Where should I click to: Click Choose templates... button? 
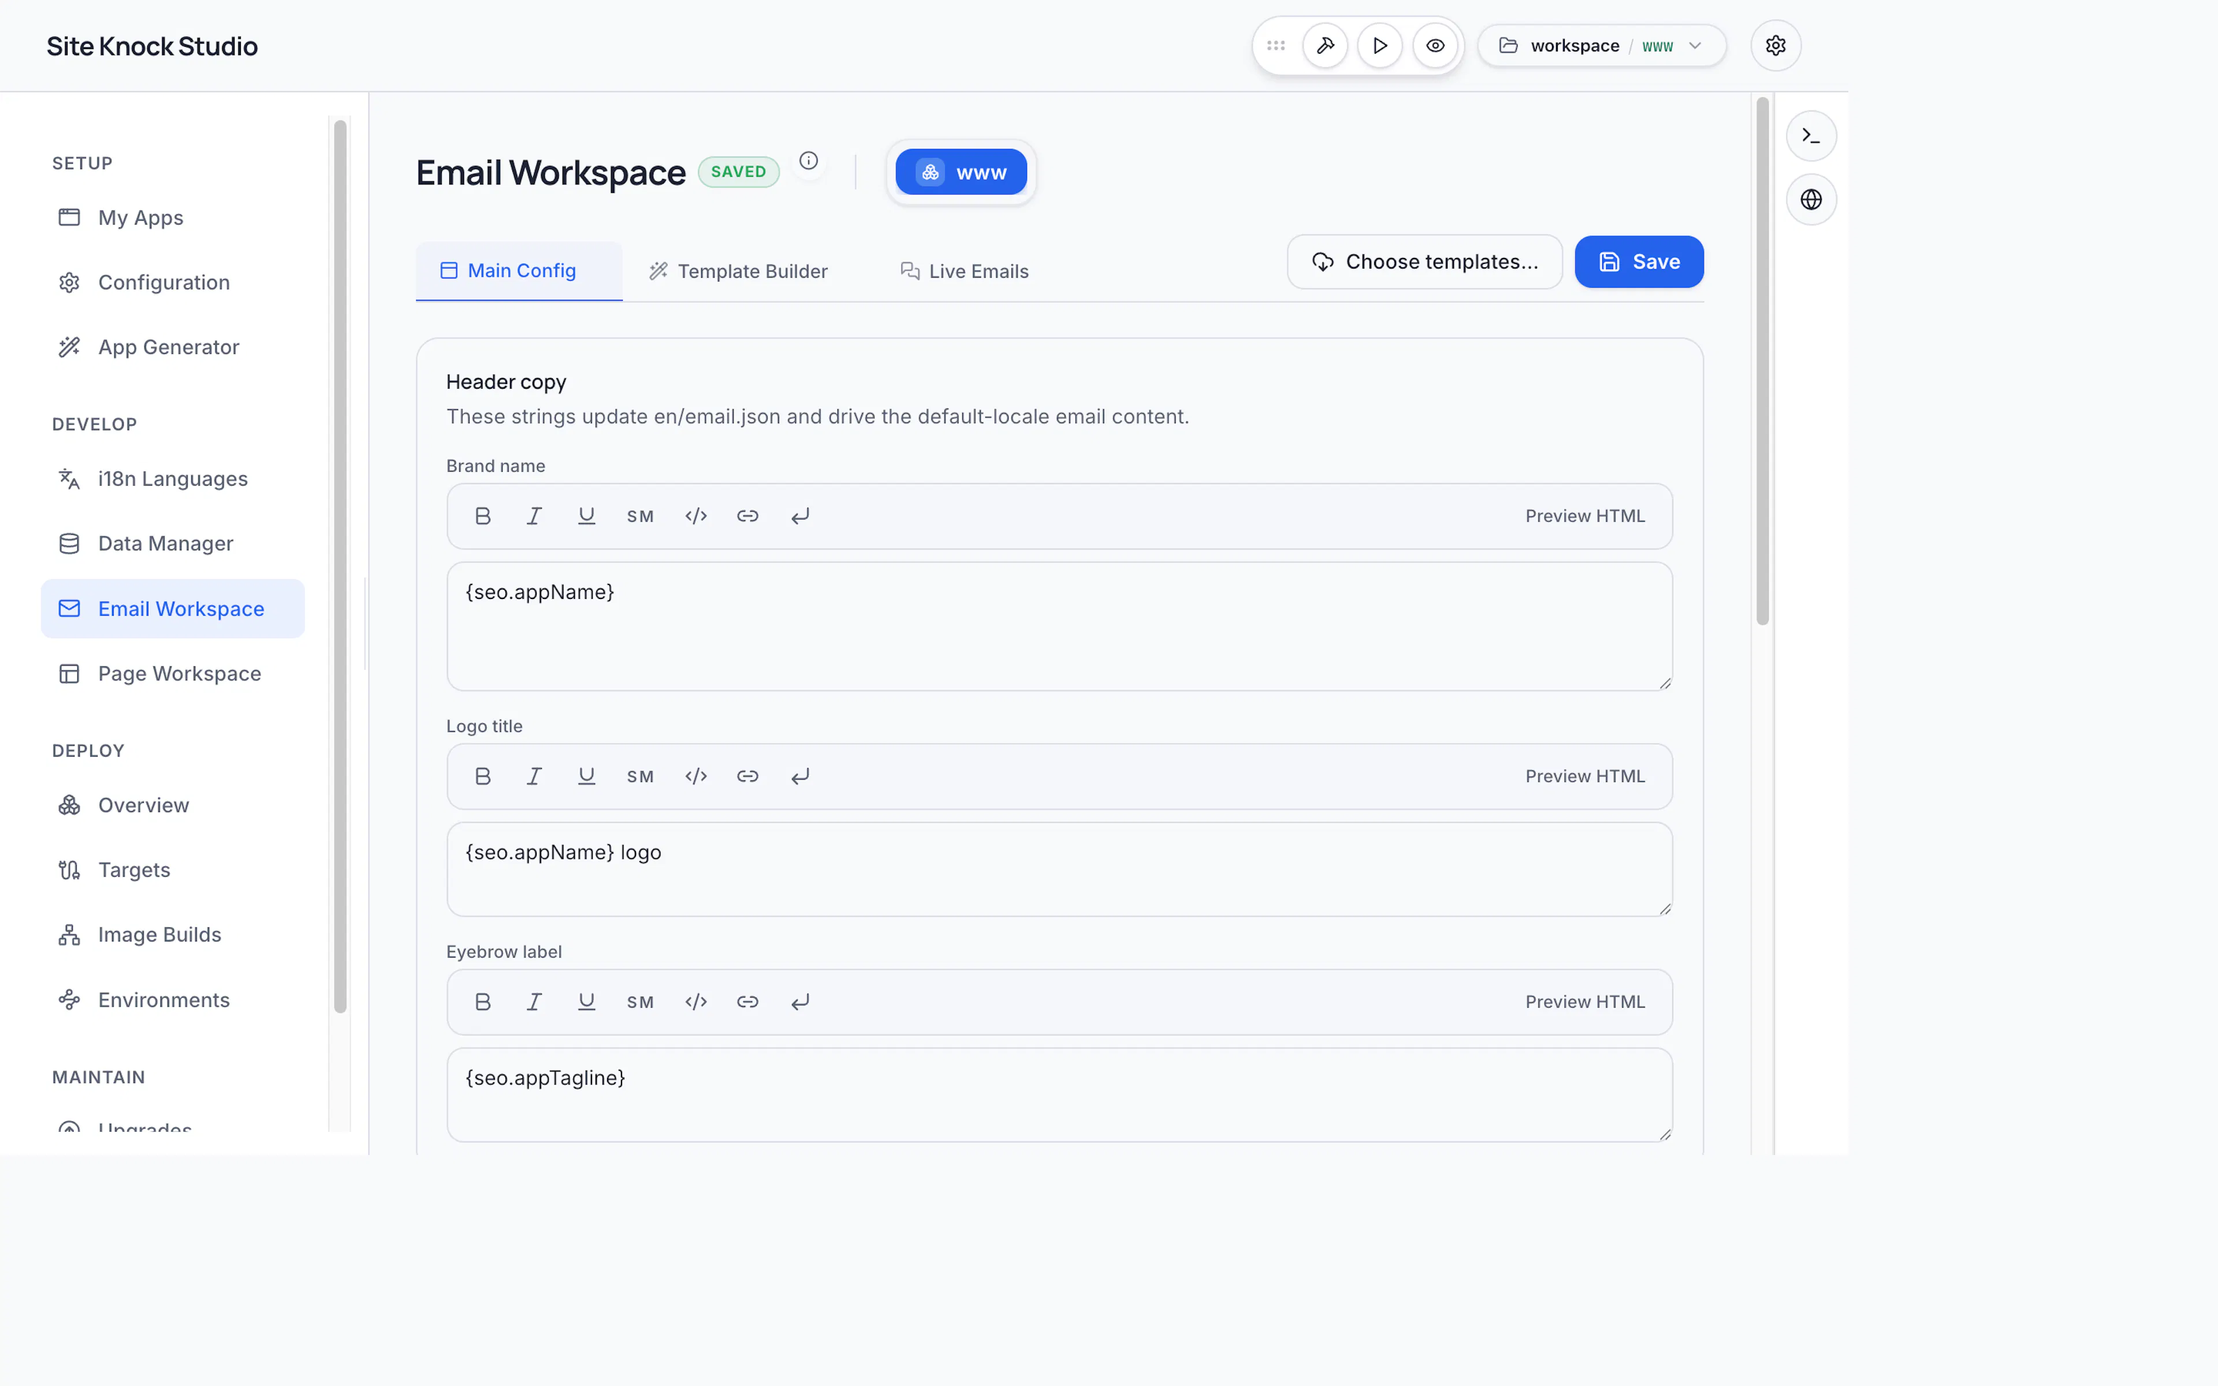point(1424,262)
